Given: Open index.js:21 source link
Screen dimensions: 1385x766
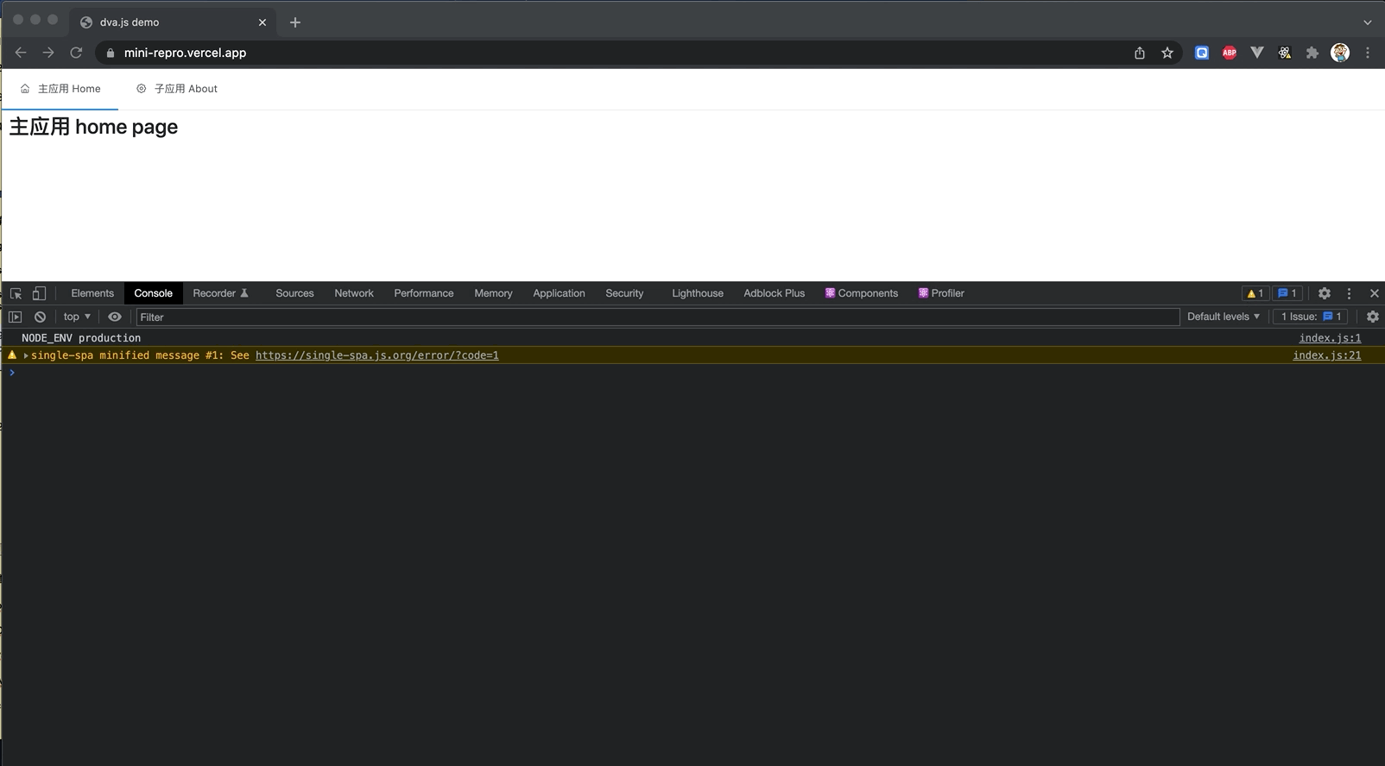Looking at the screenshot, I should pos(1326,355).
